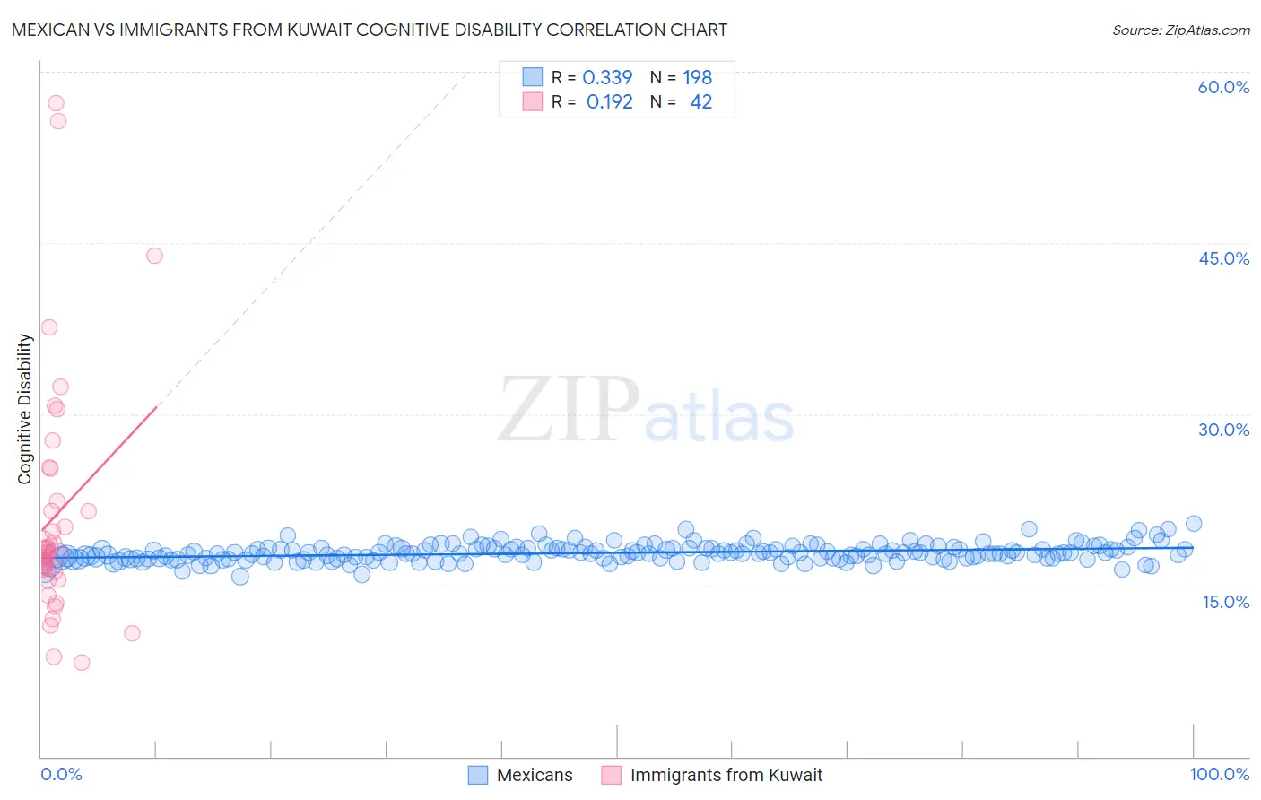Click the pink swatch beside R = 0.192

click(533, 101)
